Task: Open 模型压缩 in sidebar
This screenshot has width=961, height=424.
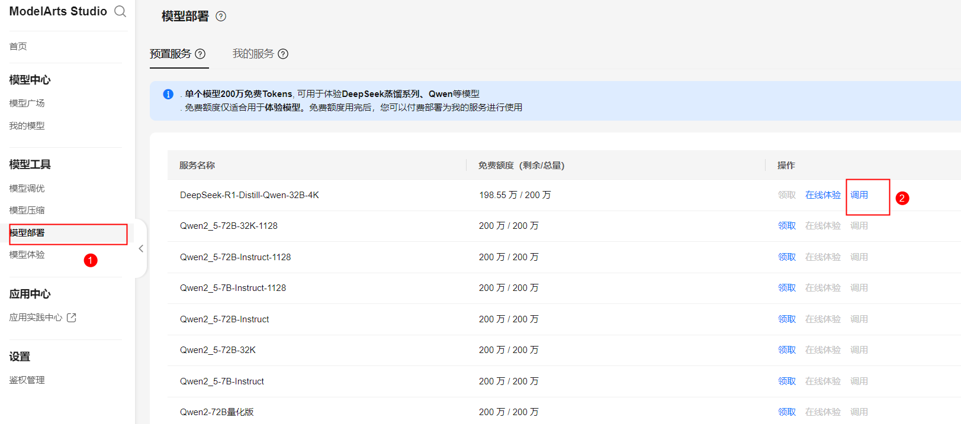Action: coord(27,210)
